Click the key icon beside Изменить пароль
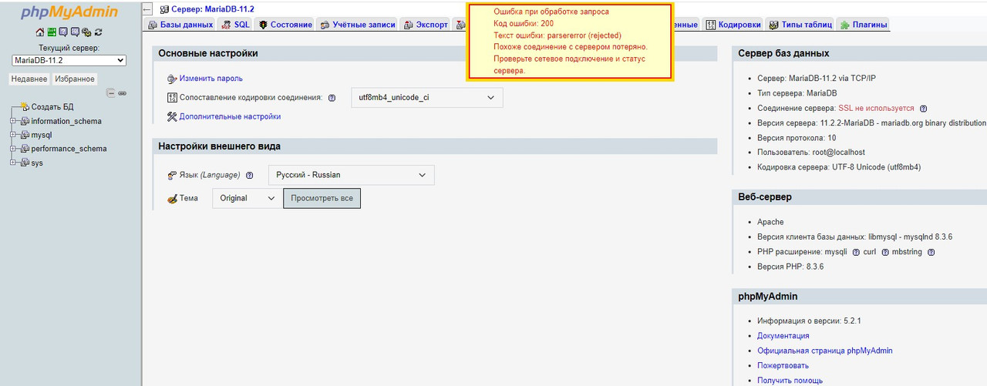 tap(172, 79)
